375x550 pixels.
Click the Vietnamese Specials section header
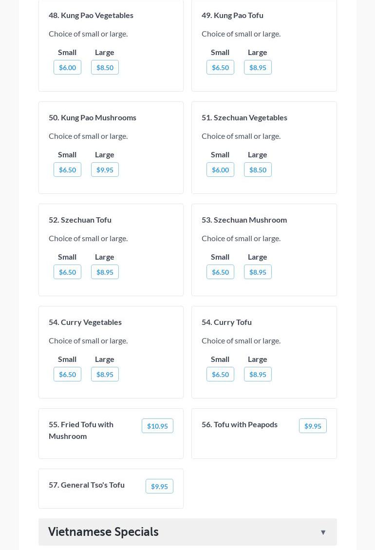click(x=103, y=532)
